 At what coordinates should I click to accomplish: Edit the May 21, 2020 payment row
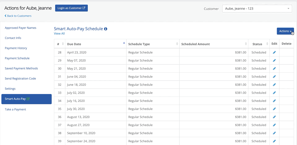274,69
